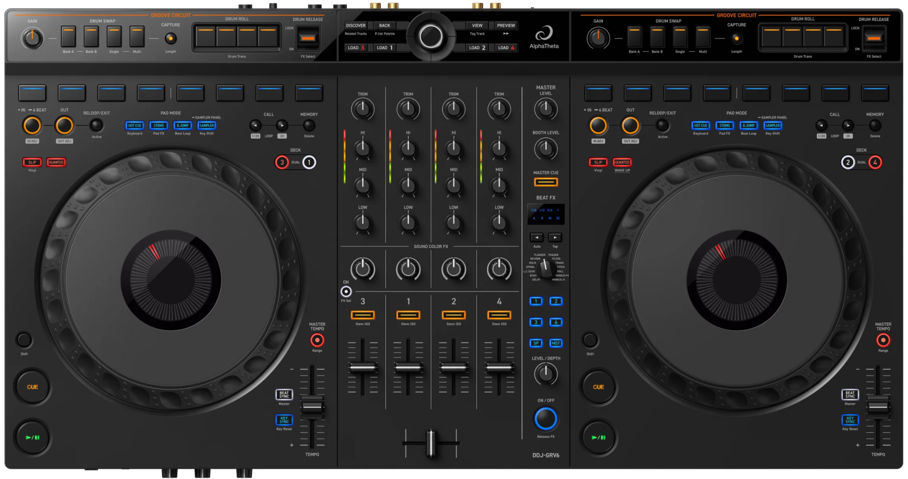Image resolution: width=908 pixels, height=479 pixels.
Task: Hit the CUE button on the left deck
Action: pos(32,387)
